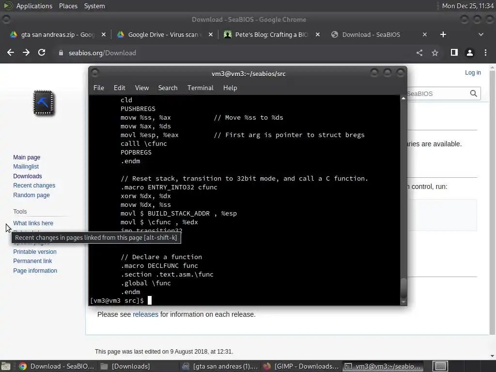Image resolution: width=496 pixels, height=372 pixels.
Task: Open the Places panel menu
Action: click(x=68, y=6)
